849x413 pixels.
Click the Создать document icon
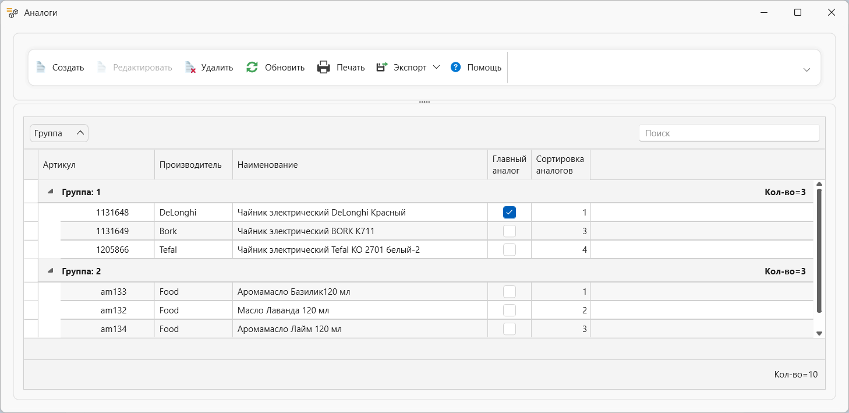(41, 68)
